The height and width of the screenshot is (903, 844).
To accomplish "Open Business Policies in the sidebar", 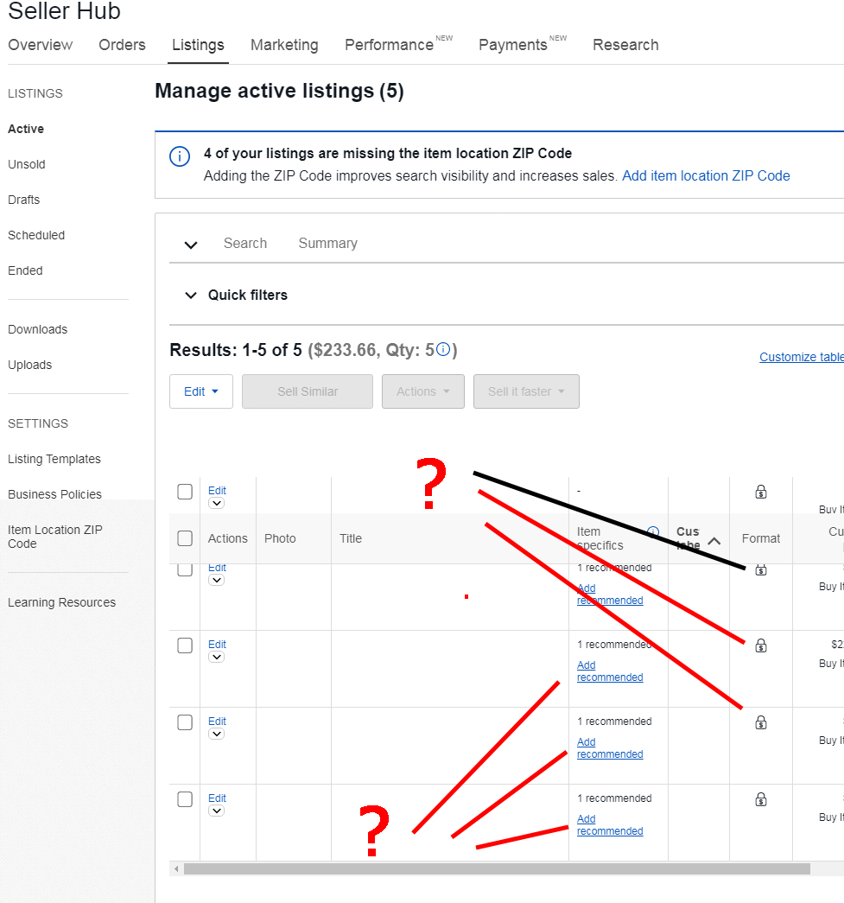I will click(54, 494).
